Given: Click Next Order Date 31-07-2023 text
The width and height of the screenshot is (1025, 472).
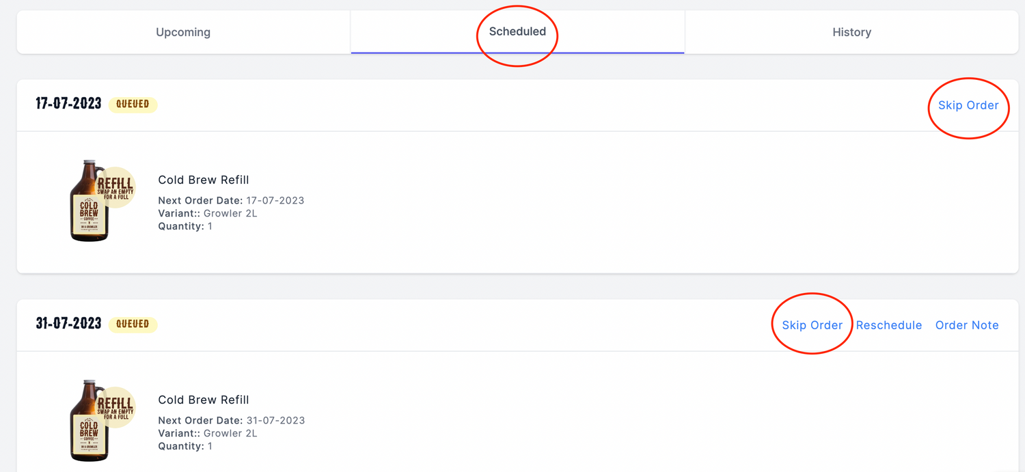Looking at the screenshot, I should coord(231,420).
